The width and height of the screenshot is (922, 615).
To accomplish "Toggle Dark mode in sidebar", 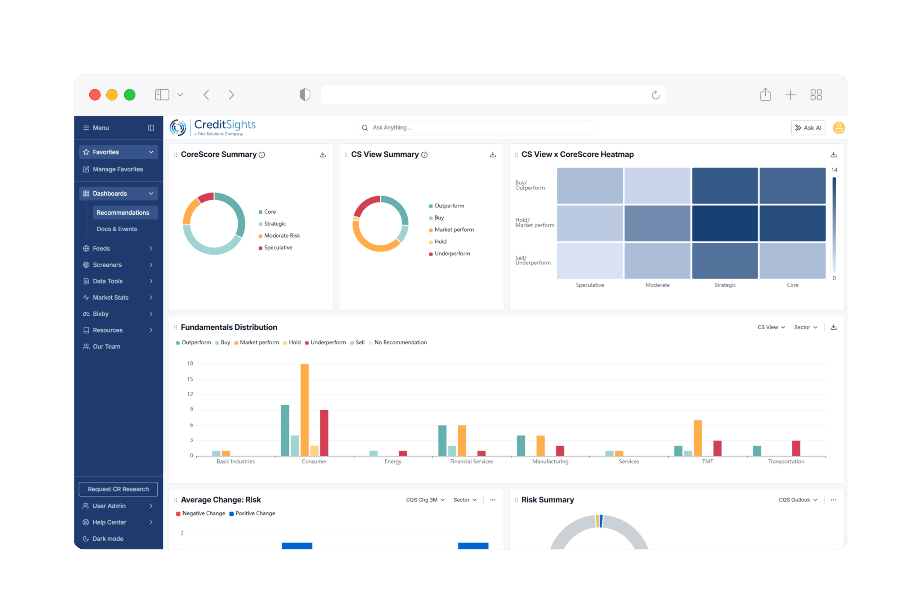I will click(x=108, y=539).
